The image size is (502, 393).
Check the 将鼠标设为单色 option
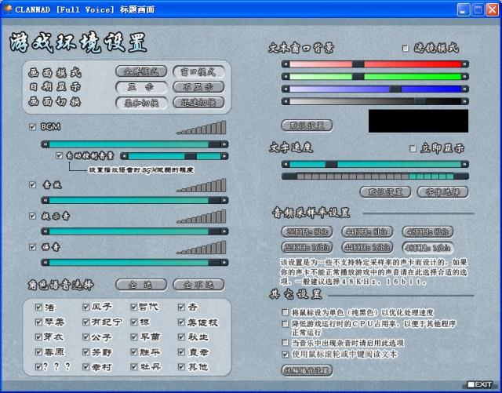click(285, 312)
